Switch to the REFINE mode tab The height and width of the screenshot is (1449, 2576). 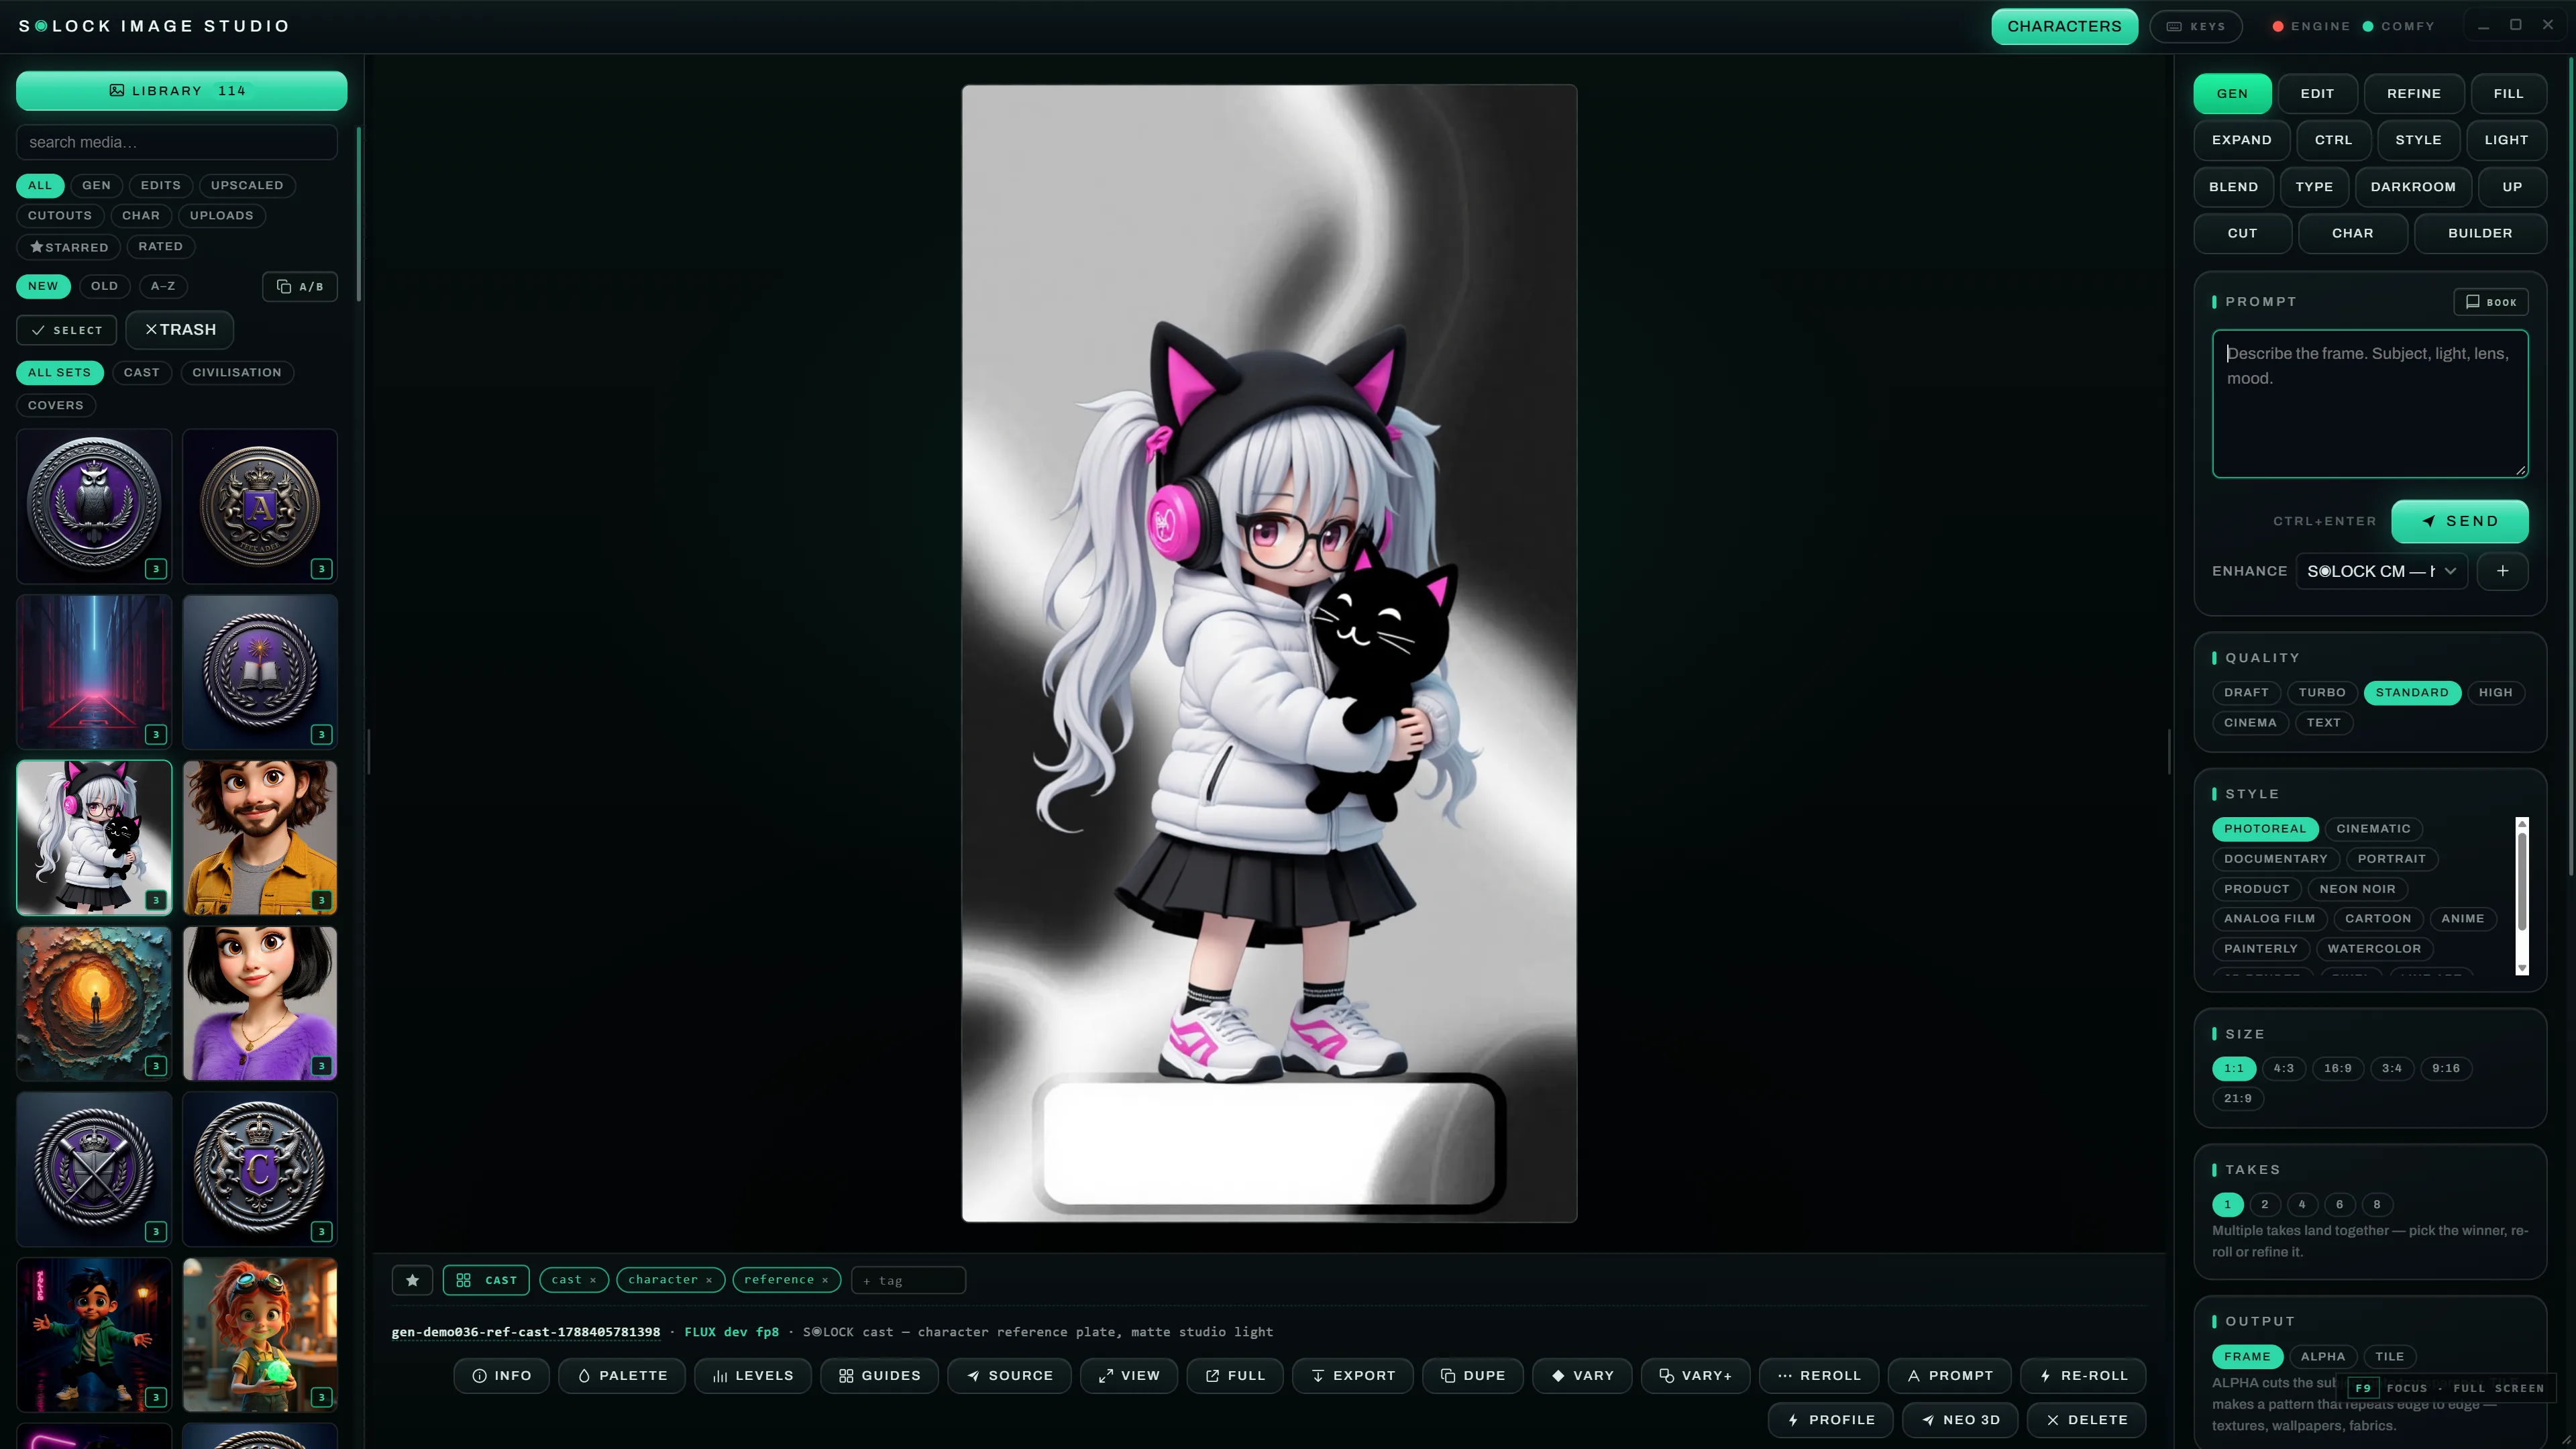2413,94
